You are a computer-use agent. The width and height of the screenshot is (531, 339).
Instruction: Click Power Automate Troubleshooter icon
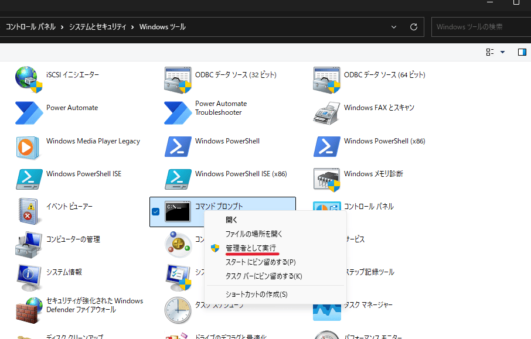178,112
